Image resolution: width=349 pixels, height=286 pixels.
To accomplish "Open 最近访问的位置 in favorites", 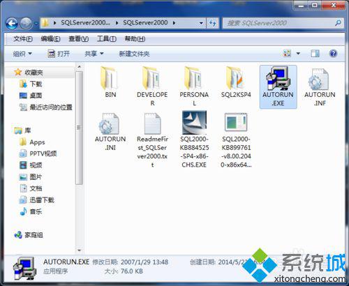I will point(46,107).
